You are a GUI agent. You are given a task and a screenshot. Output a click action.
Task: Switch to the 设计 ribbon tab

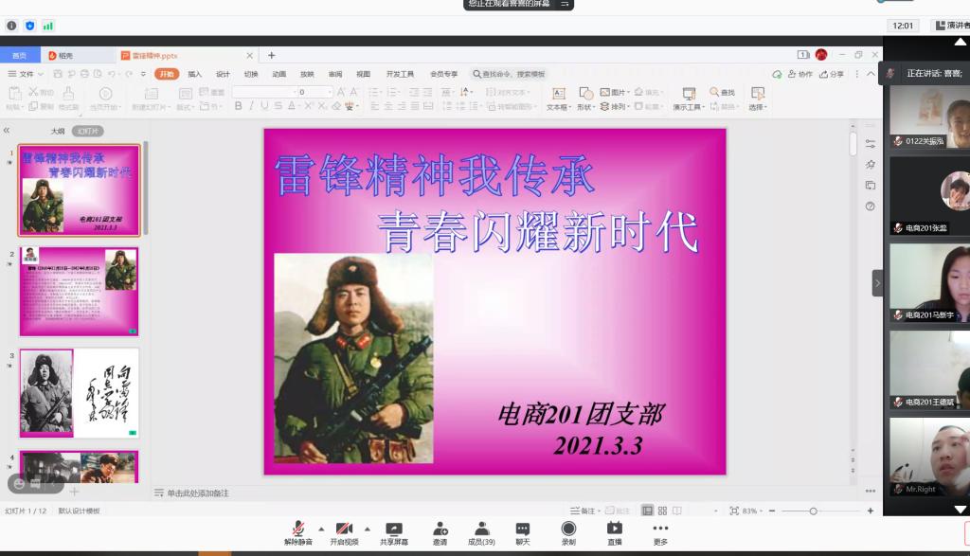pyautogui.click(x=223, y=74)
